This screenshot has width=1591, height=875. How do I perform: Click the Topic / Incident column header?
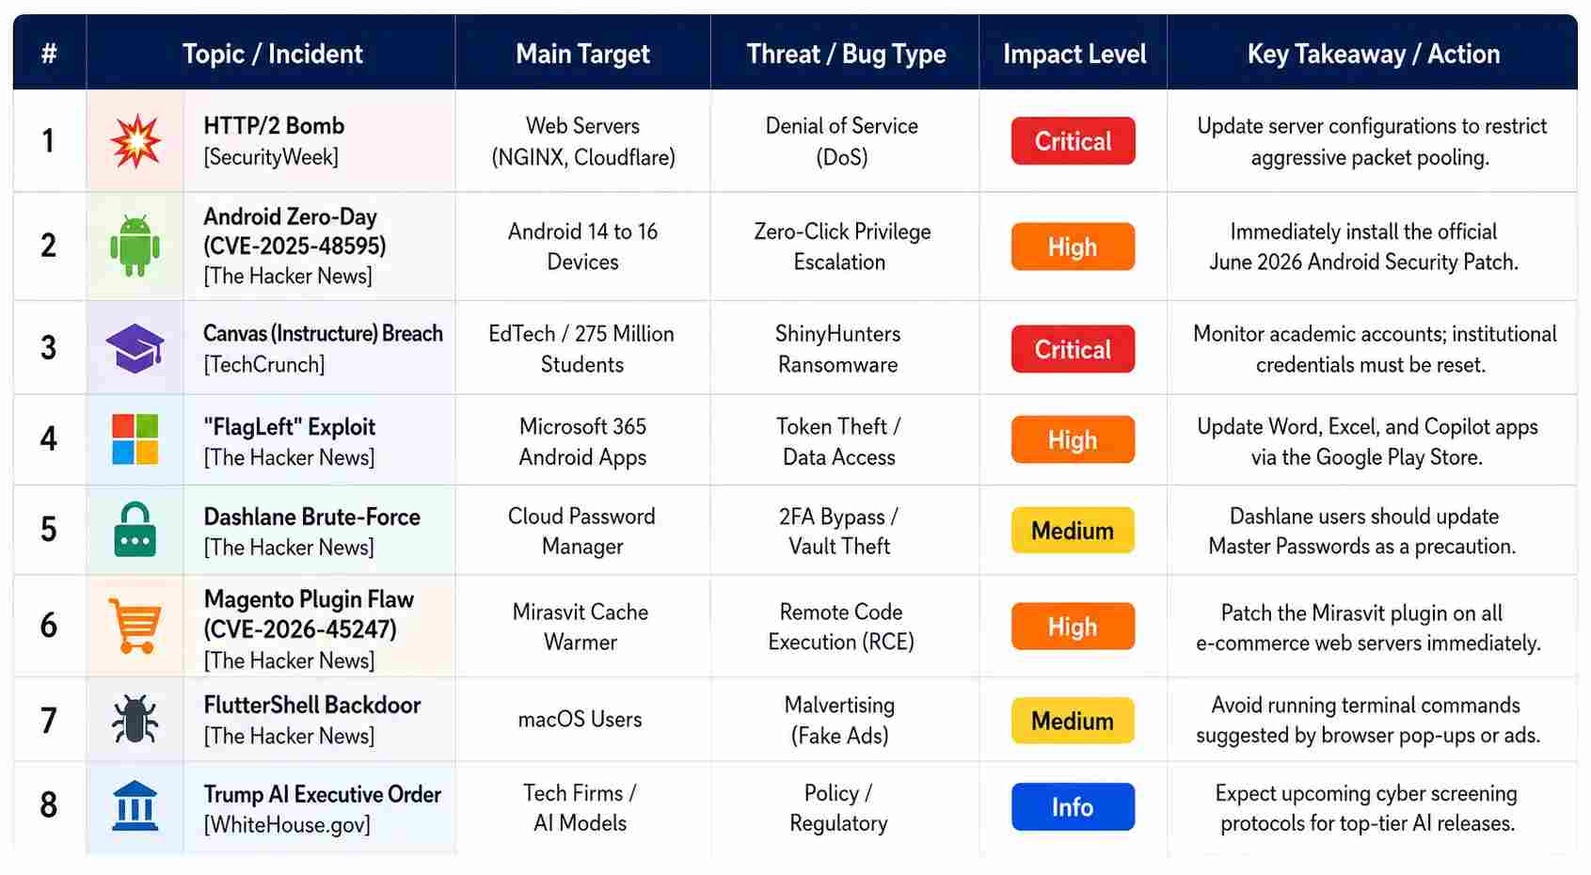272,54
